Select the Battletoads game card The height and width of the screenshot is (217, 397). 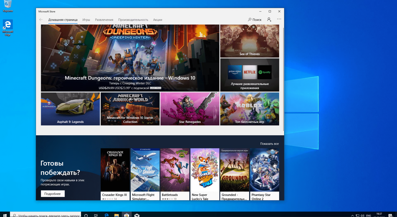click(x=175, y=174)
